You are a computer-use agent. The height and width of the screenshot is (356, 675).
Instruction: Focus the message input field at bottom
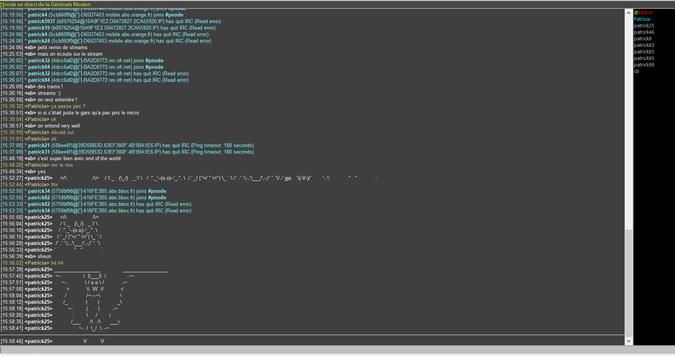coord(307,349)
